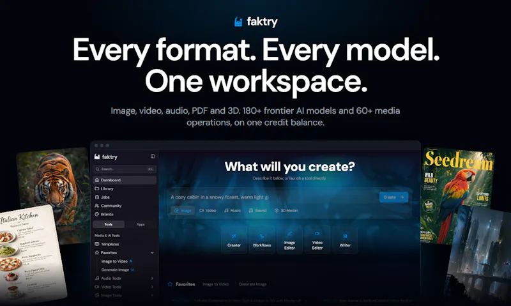The height and width of the screenshot is (306, 511).
Task: Collapse the Favorites section chevron
Action: tap(152, 252)
